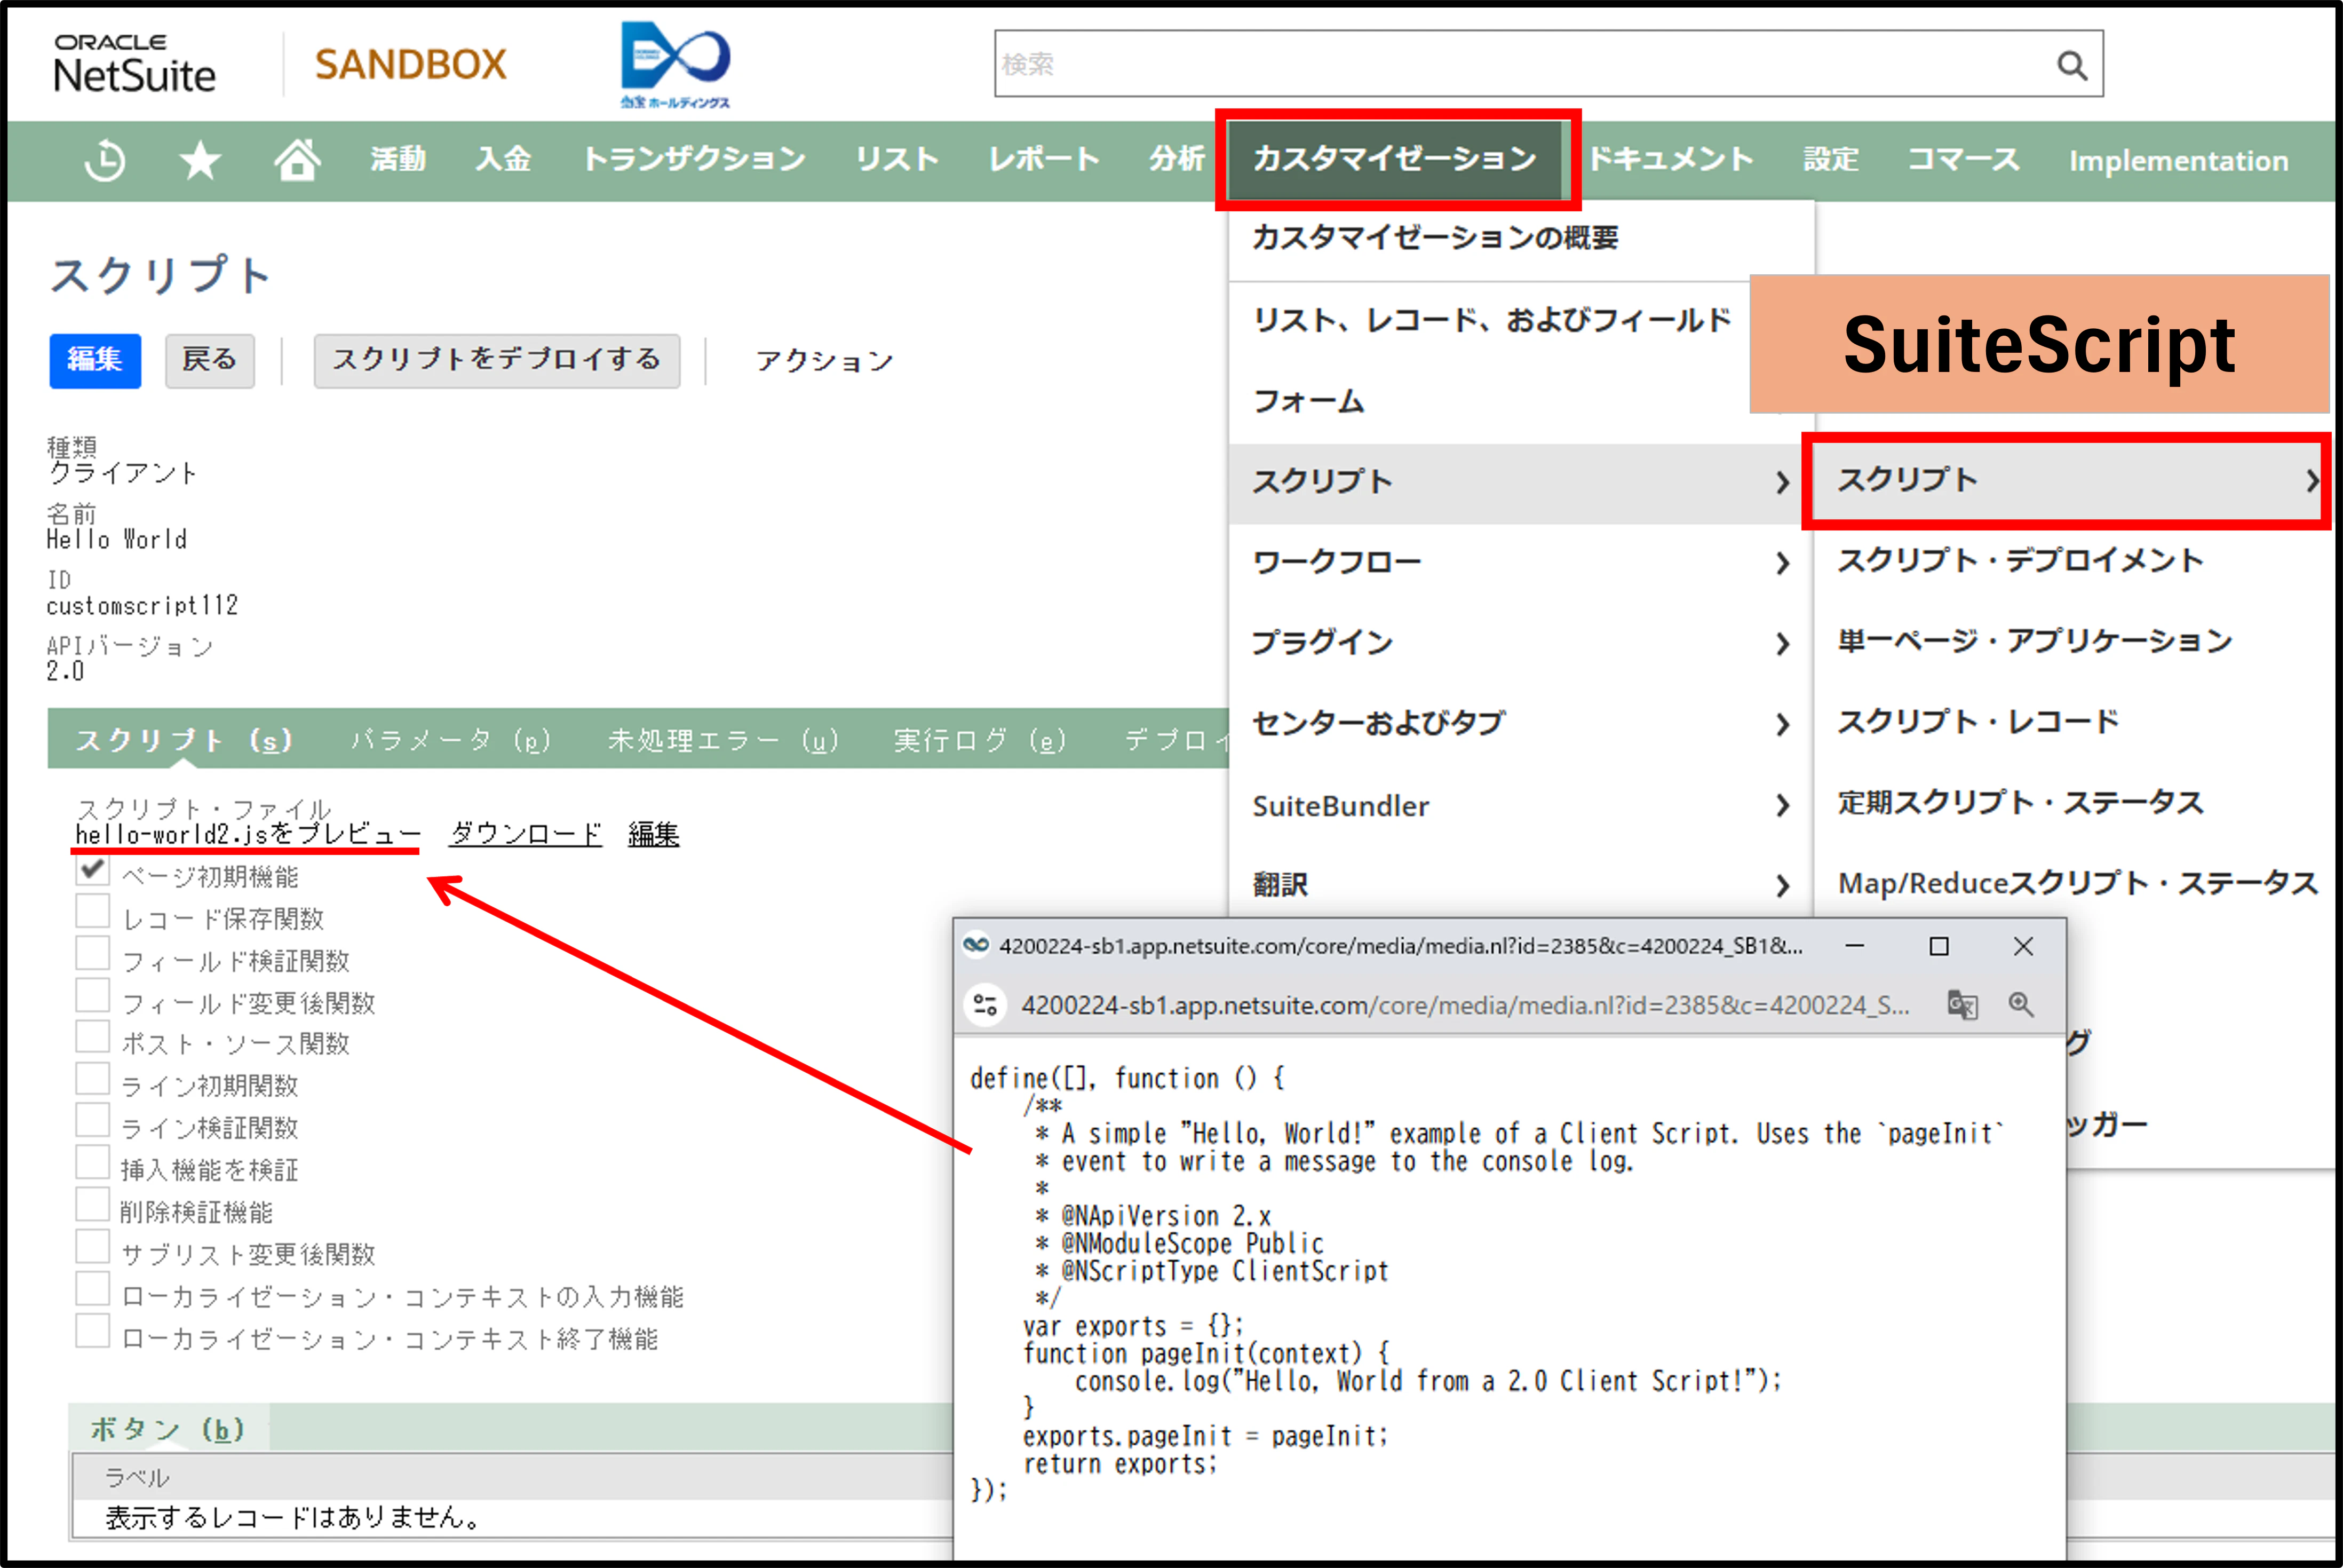The image size is (2343, 1568).
Task: Expand the スクリプト submenu arrow in menu
Action: pyautogui.click(x=1782, y=483)
